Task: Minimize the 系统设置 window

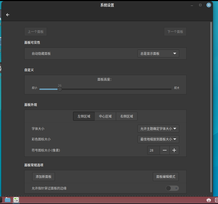Action: [x=192, y=5]
